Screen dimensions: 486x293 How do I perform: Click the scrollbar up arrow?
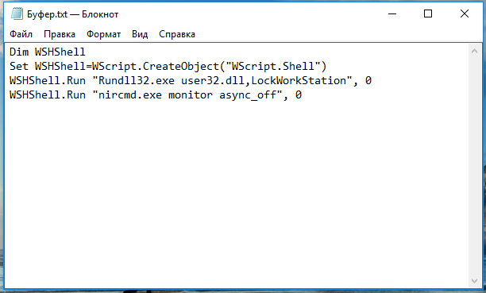[x=474, y=51]
